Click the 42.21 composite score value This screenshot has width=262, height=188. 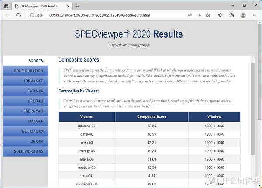point(152,143)
